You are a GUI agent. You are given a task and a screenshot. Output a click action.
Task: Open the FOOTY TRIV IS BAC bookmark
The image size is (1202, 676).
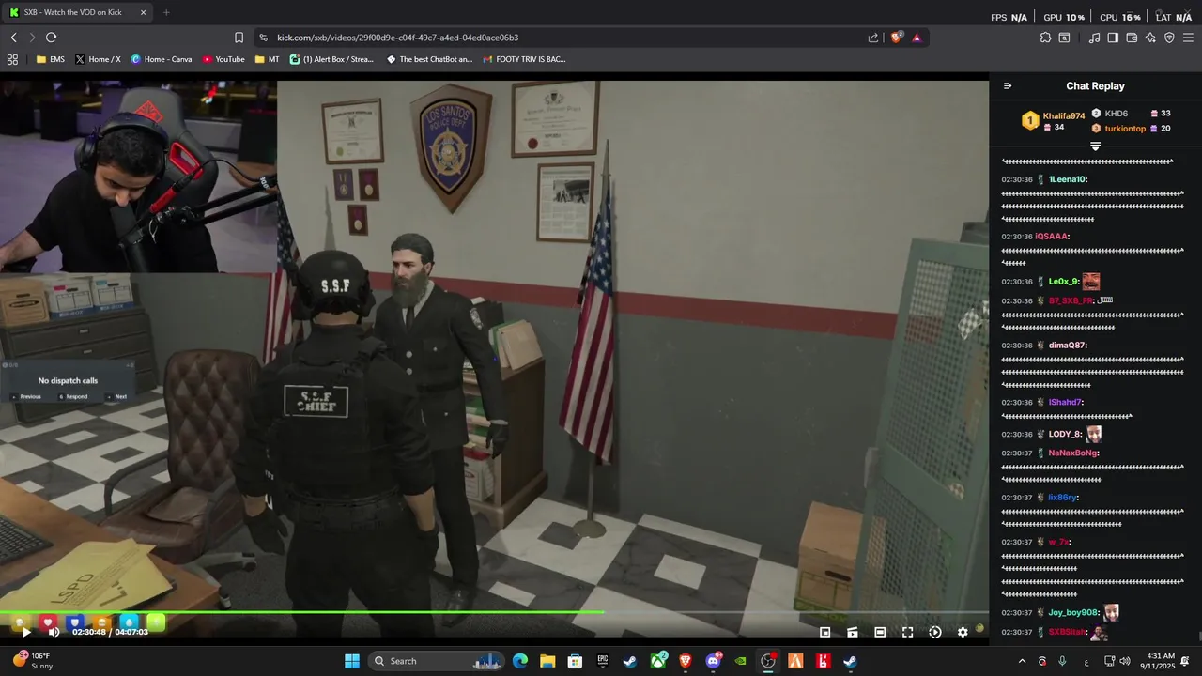[525, 59]
